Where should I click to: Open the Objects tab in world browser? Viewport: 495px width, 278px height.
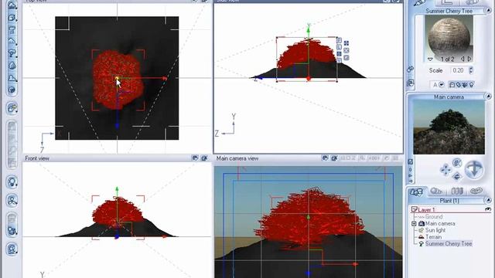click(416, 192)
